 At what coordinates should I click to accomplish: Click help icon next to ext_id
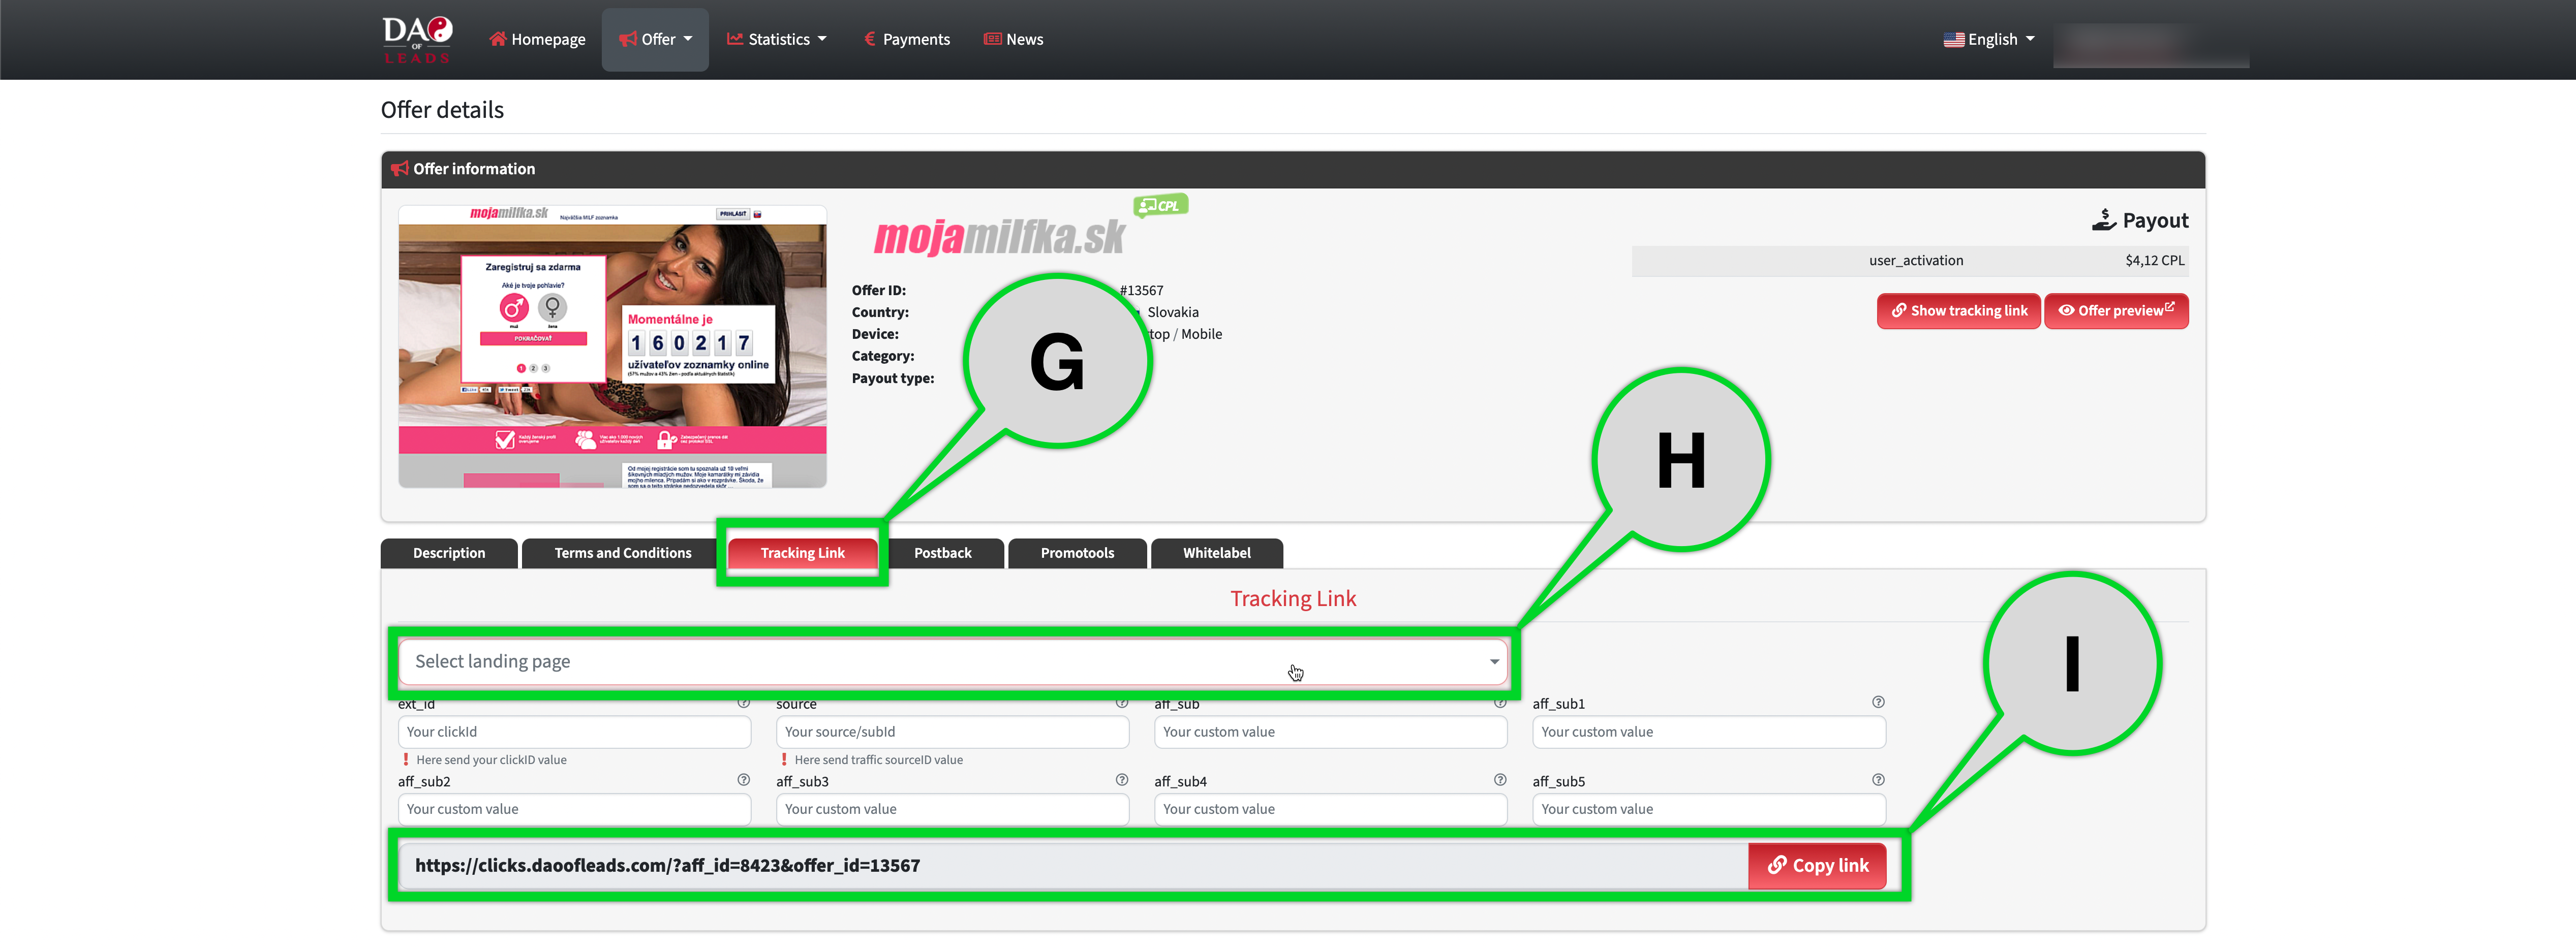point(743,703)
